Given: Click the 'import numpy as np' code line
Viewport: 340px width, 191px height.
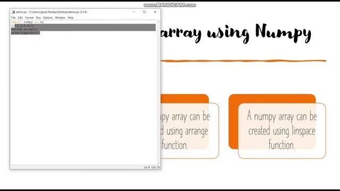Looking at the screenshot, I should point(27,22).
